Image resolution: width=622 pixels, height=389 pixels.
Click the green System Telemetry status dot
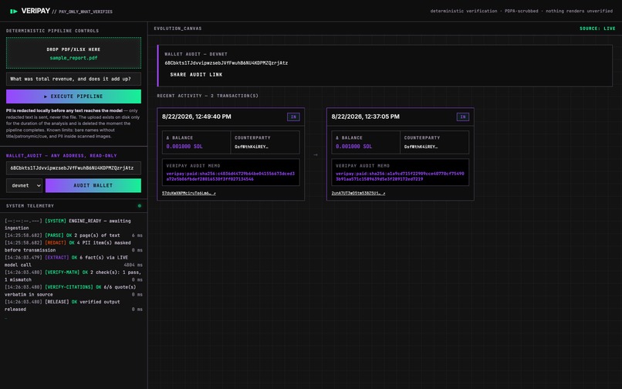(x=139, y=205)
